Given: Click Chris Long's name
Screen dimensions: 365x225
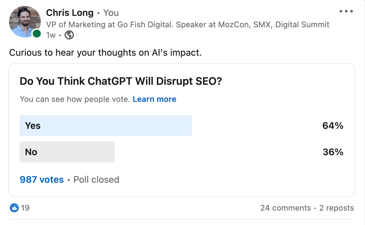Looking at the screenshot, I should (x=70, y=13).
